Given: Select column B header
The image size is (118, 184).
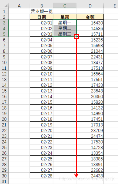Looking at the screenshot, I should (x=42, y=6).
